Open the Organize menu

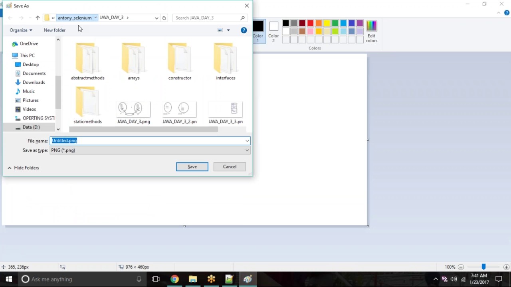21,30
